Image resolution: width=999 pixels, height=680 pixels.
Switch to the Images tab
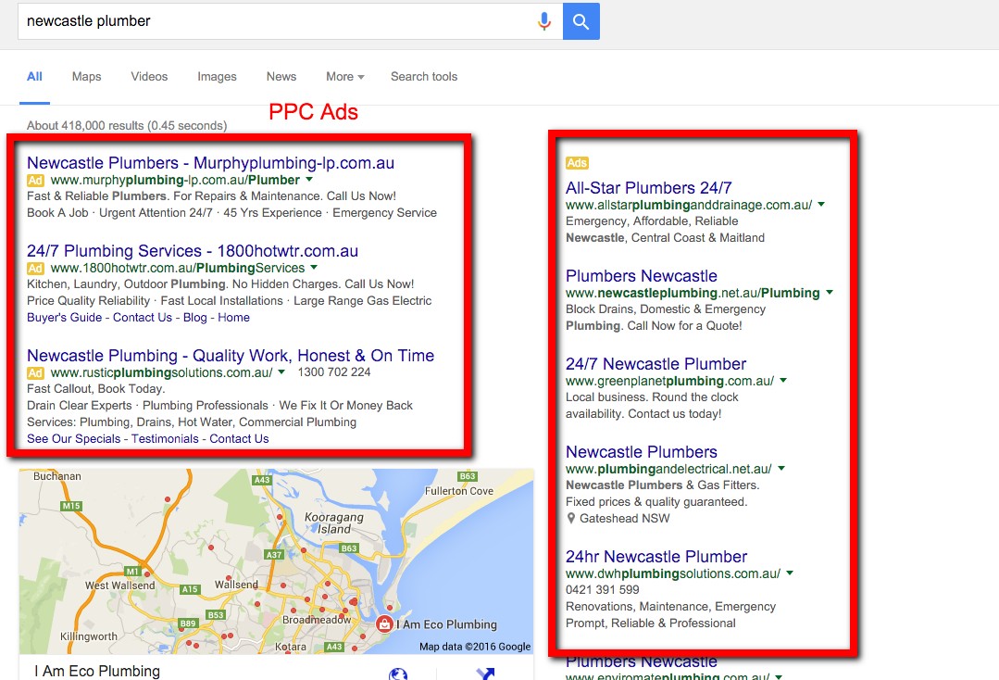(217, 76)
